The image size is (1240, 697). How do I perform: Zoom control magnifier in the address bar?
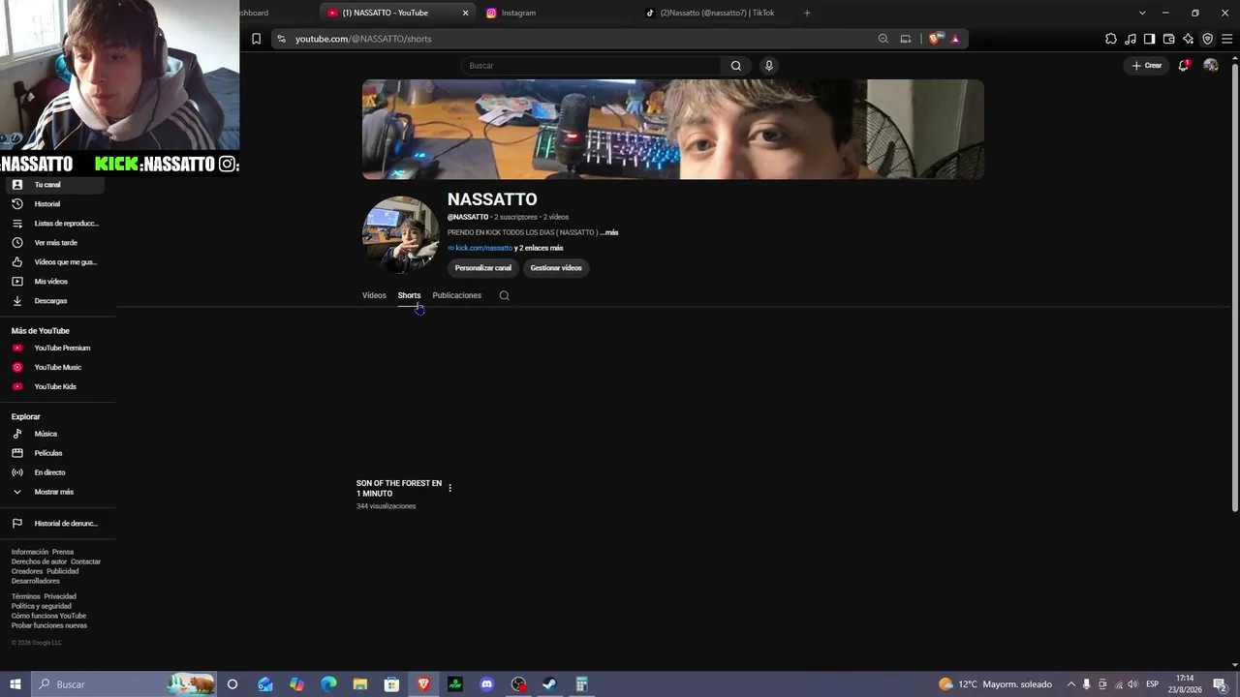(x=883, y=39)
